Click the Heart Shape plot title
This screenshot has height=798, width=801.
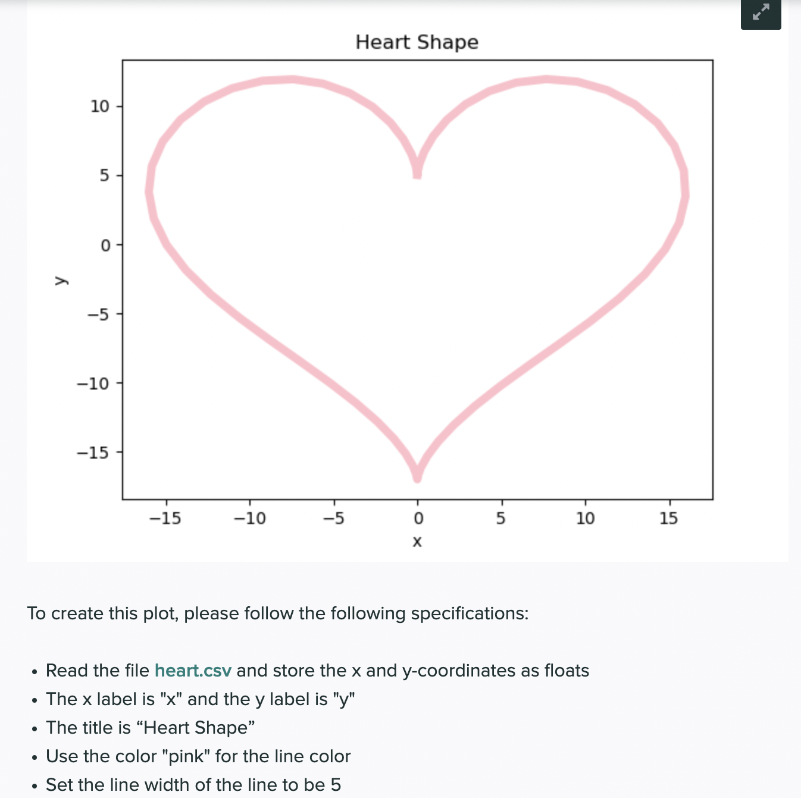pyautogui.click(x=417, y=42)
